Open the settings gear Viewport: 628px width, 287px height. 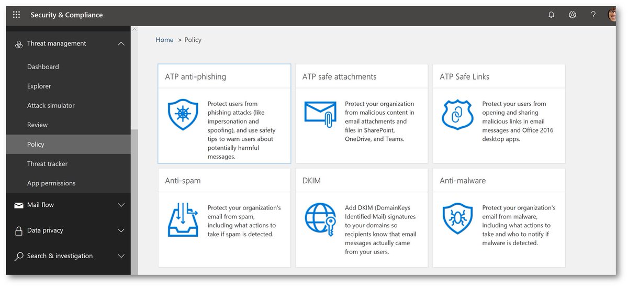pos(573,15)
